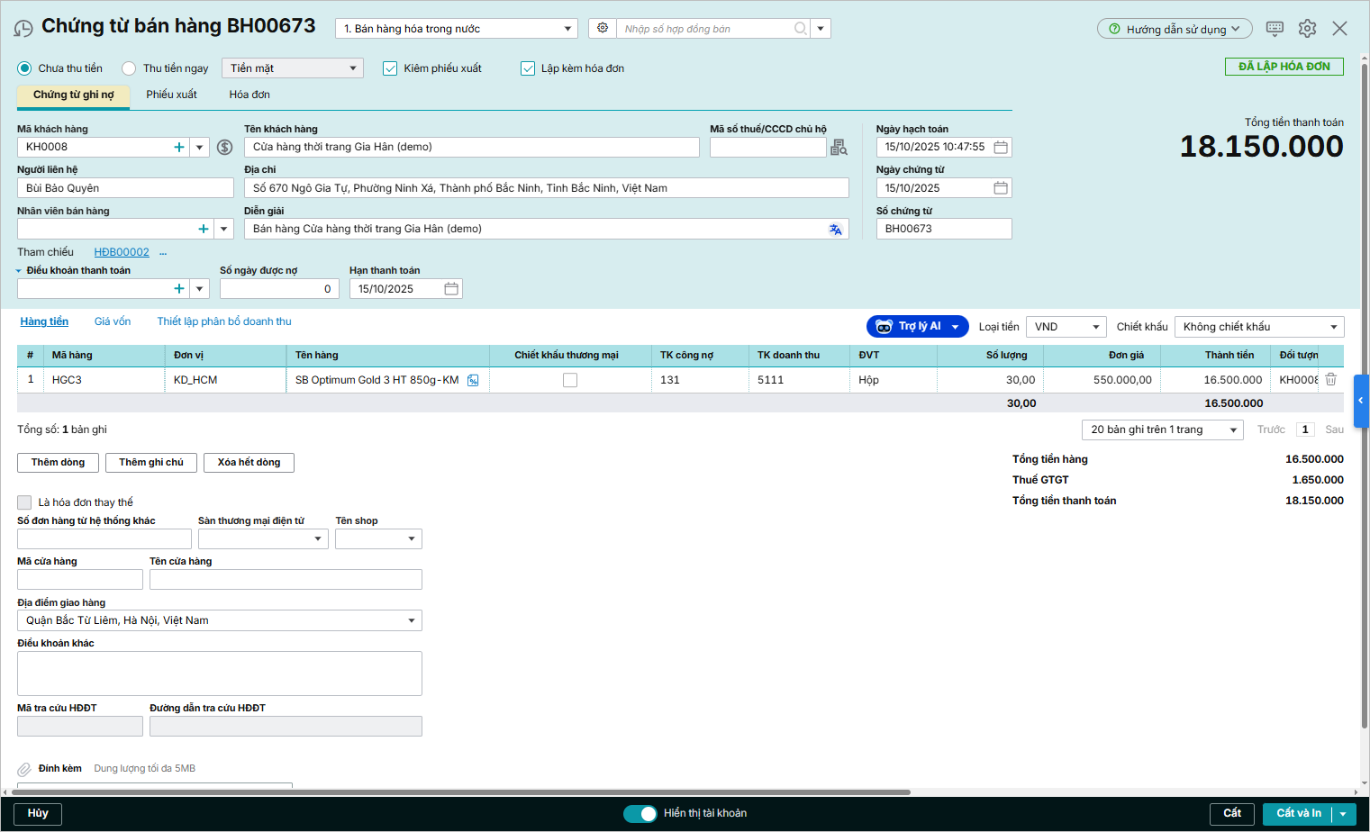Click the tax code lookup icon
The height and width of the screenshot is (832, 1370).
(x=839, y=148)
